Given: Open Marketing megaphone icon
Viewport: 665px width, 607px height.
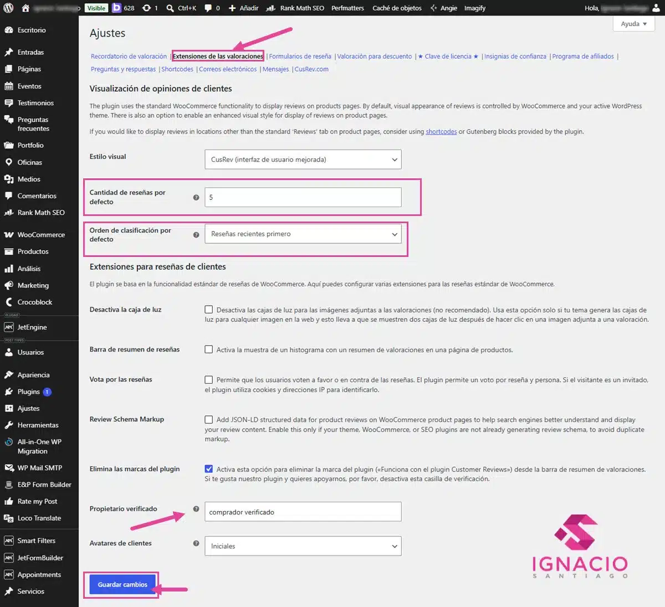Looking at the screenshot, I should click(9, 285).
